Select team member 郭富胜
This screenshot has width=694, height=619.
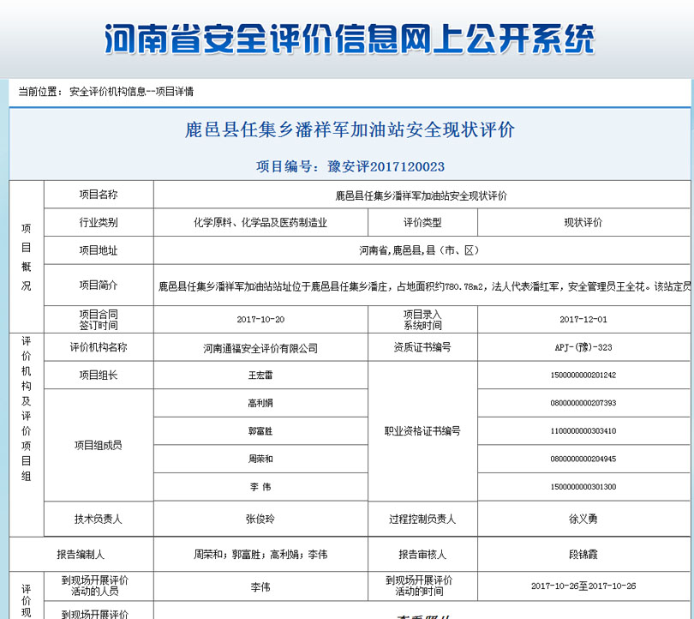click(x=260, y=431)
